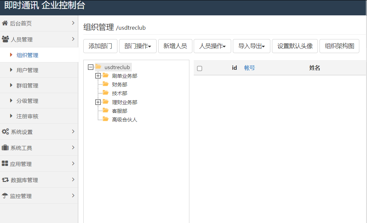This screenshot has width=367, height=223.
Task: Sort the table by 帐号 column
Action: (x=250, y=68)
